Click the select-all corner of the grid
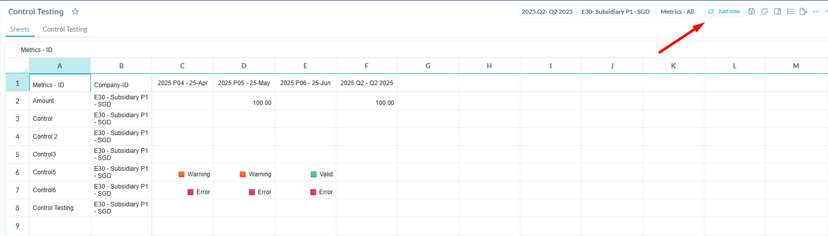Screen dimensions: 828x236 [x=17, y=66]
